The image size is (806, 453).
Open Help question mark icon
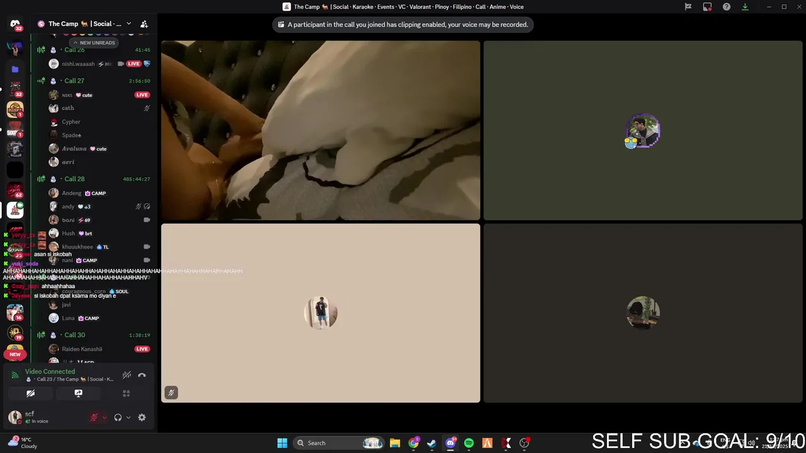click(x=727, y=7)
